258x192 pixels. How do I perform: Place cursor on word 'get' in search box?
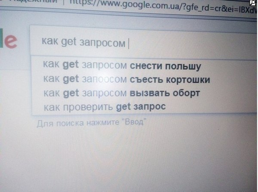(x=69, y=42)
